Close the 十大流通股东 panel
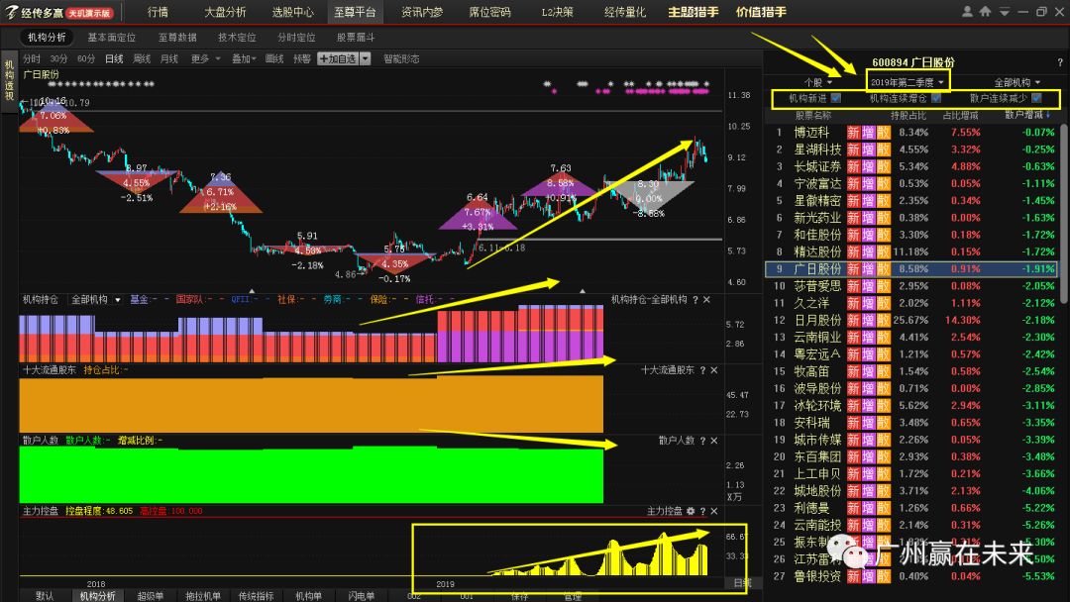Image resolution: width=1070 pixels, height=602 pixels. point(713,370)
